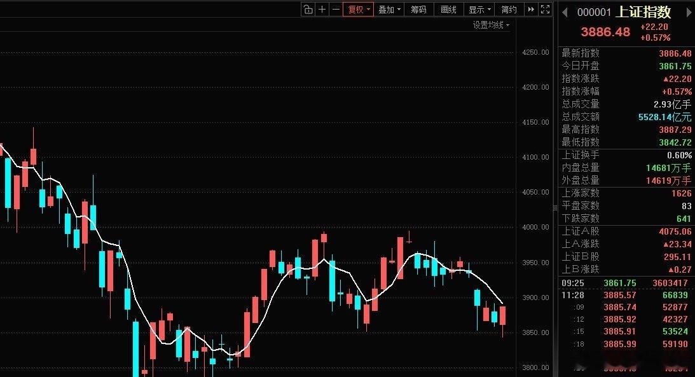695x377 pixels.
Task: Click the 总成交额 value 5528.14亿元
Action: [664, 117]
